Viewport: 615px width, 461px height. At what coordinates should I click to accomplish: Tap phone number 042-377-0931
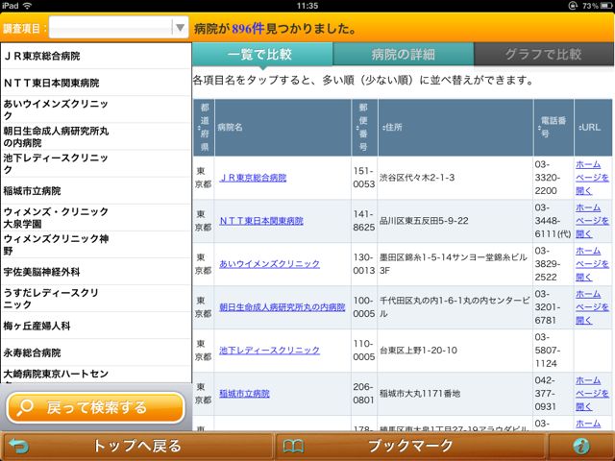coord(548,393)
